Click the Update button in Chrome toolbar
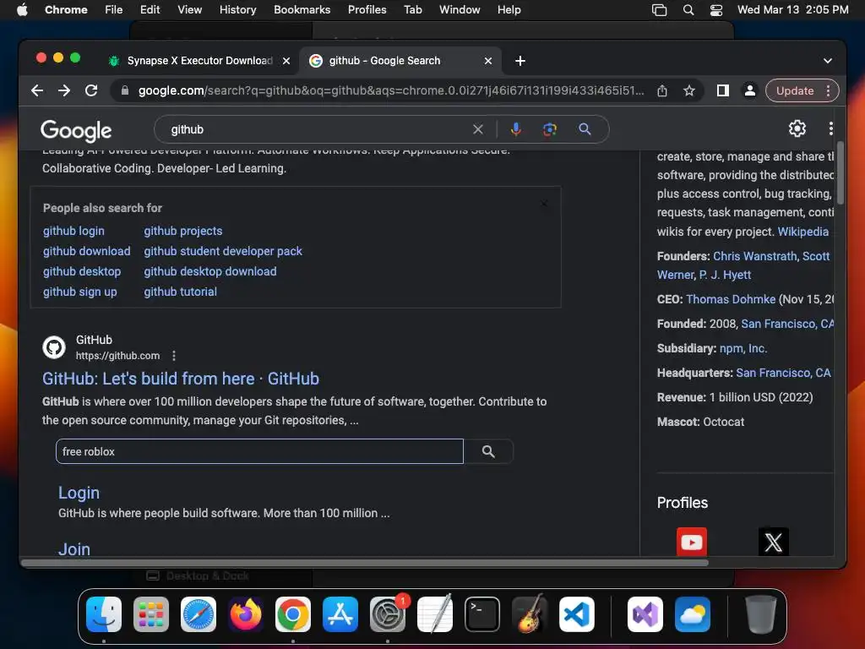 [x=795, y=90]
